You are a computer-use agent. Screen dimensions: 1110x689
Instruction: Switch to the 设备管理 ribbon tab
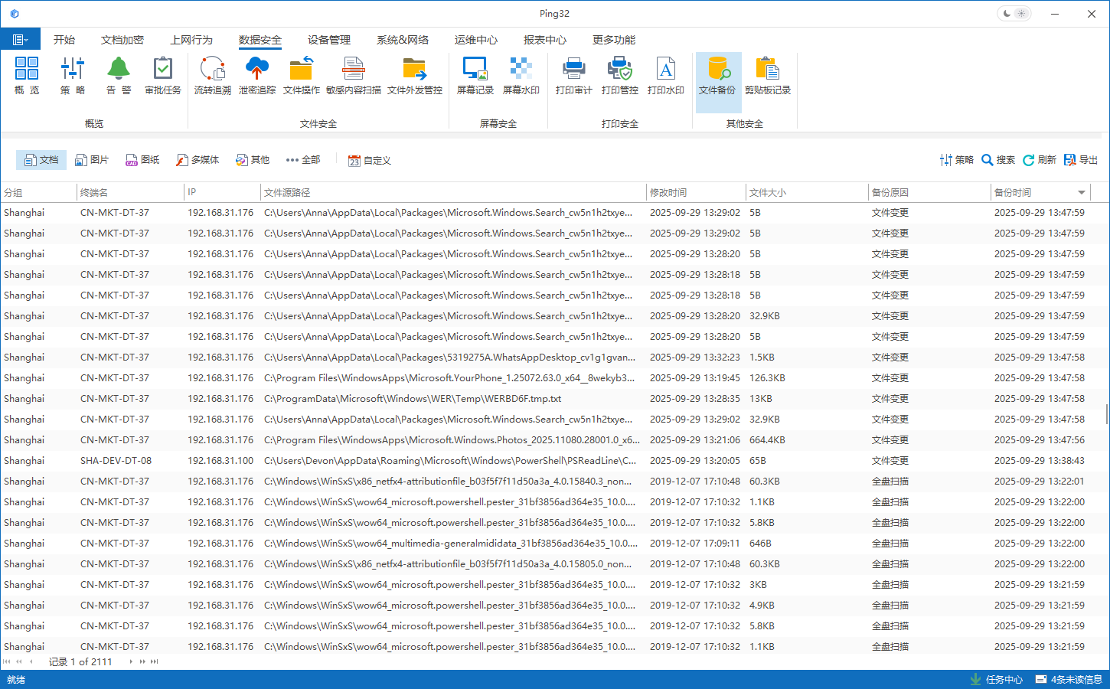coord(328,40)
